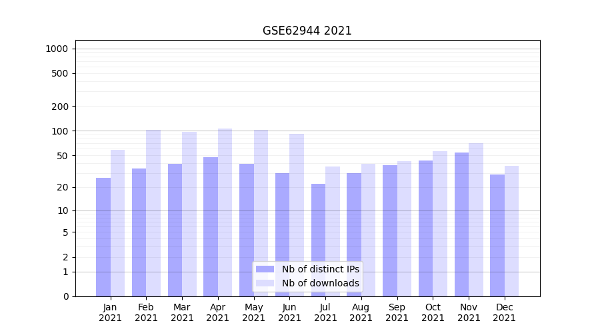
Task: Pick the April distinct IPs bar
Action: [x=211, y=226]
